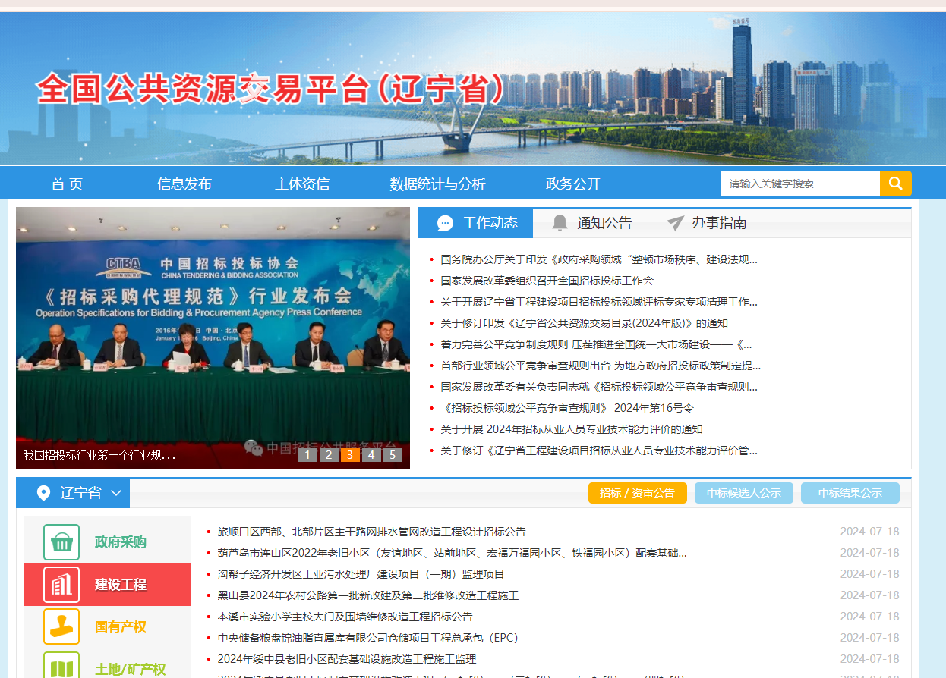This screenshot has height=678, width=946.
Task: Click the 土地/矿产权 category icon
Action: (x=61, y=665)
